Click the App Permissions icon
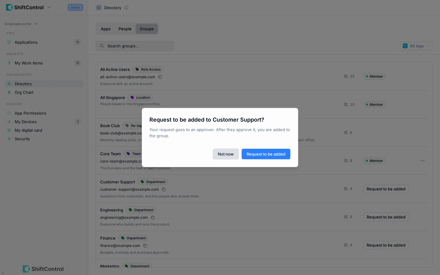Image resolution: width=440 pixels, height=275 pixels. [x=9, y=113]
